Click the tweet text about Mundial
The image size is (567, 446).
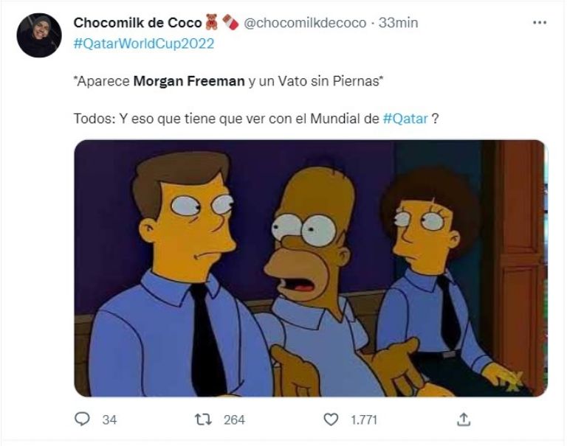click(256, 119)
